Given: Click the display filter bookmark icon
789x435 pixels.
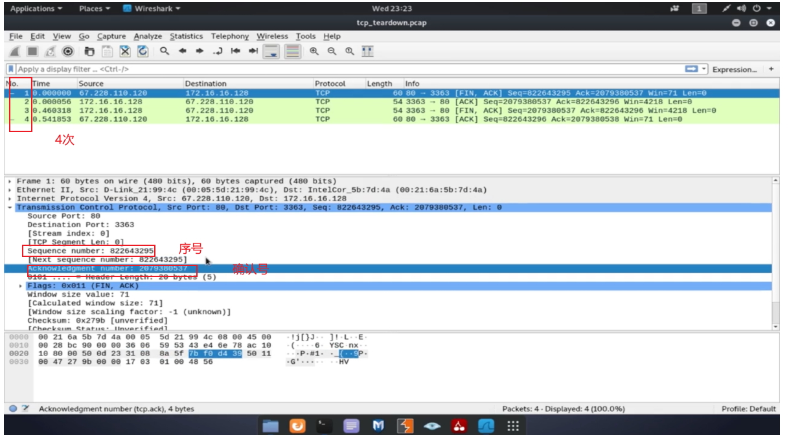Looking at the screenshot, I should (11, 69).
